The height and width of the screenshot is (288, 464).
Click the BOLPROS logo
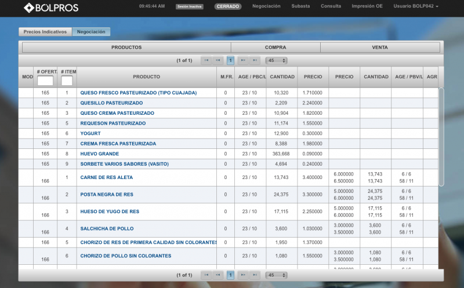[51, 8]
